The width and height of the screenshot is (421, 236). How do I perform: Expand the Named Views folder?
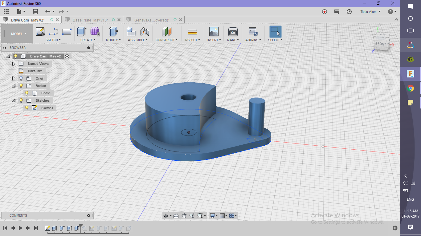[14, 64]
